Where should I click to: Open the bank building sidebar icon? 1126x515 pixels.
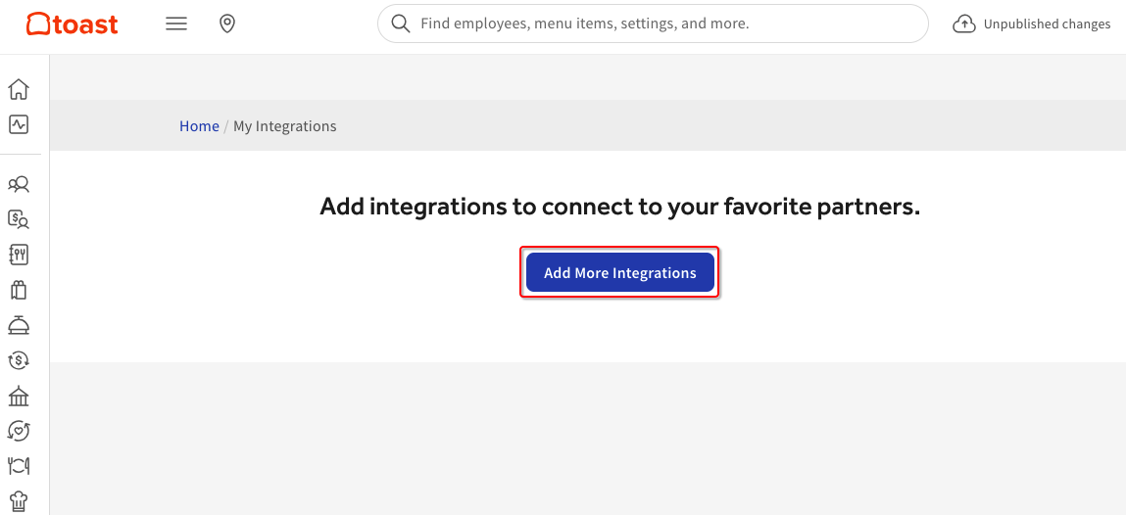[x=19, y=396]
